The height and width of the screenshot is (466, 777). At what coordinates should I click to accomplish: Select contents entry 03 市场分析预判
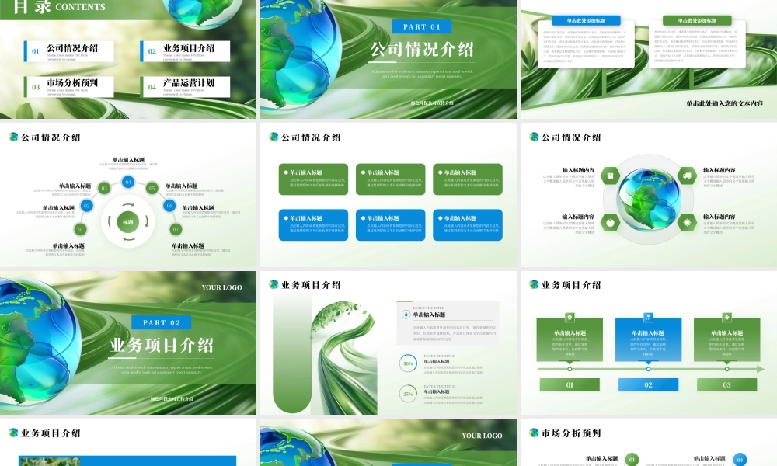pyautogui.click(x=69, y=87)
